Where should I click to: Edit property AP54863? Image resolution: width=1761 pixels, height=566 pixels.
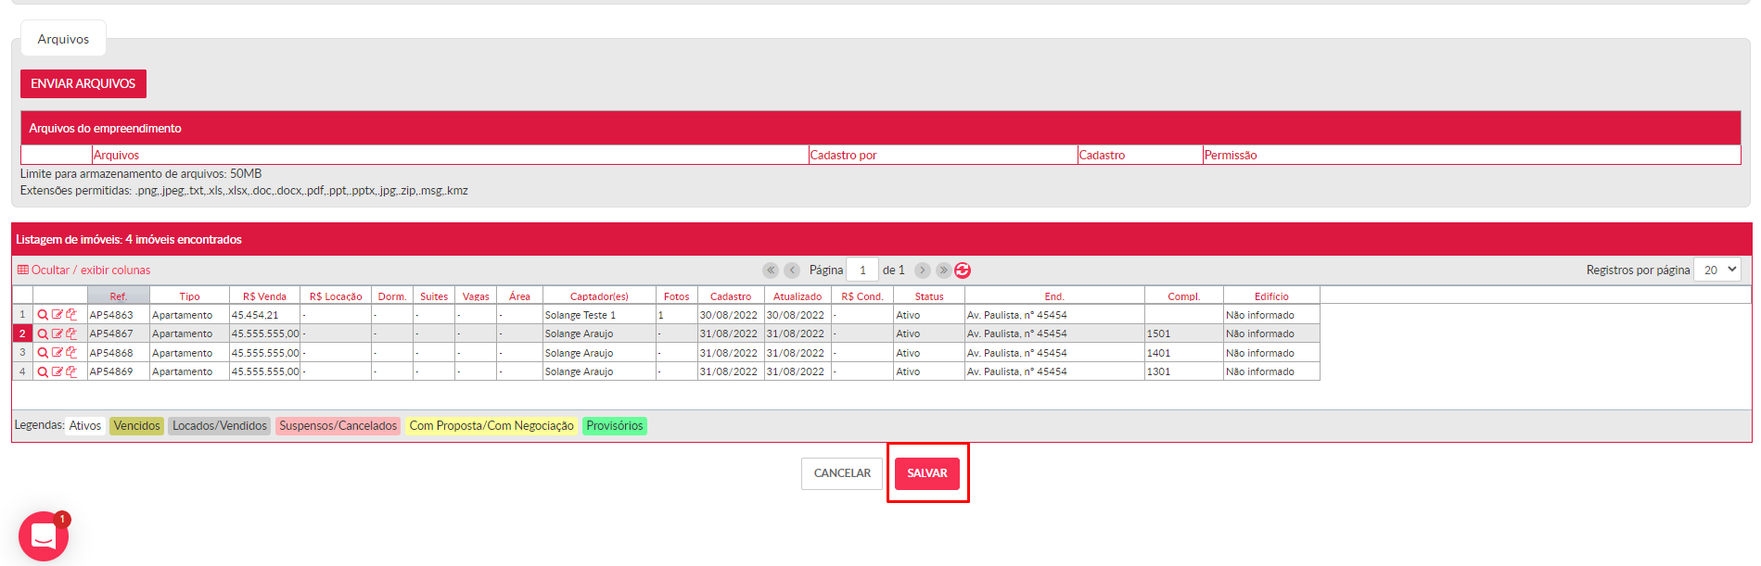57,315
